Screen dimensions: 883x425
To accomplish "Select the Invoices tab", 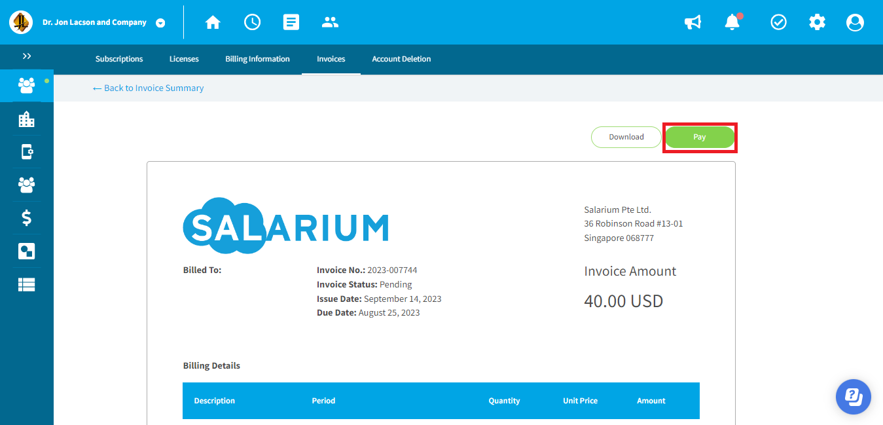I will pos(331,59).
